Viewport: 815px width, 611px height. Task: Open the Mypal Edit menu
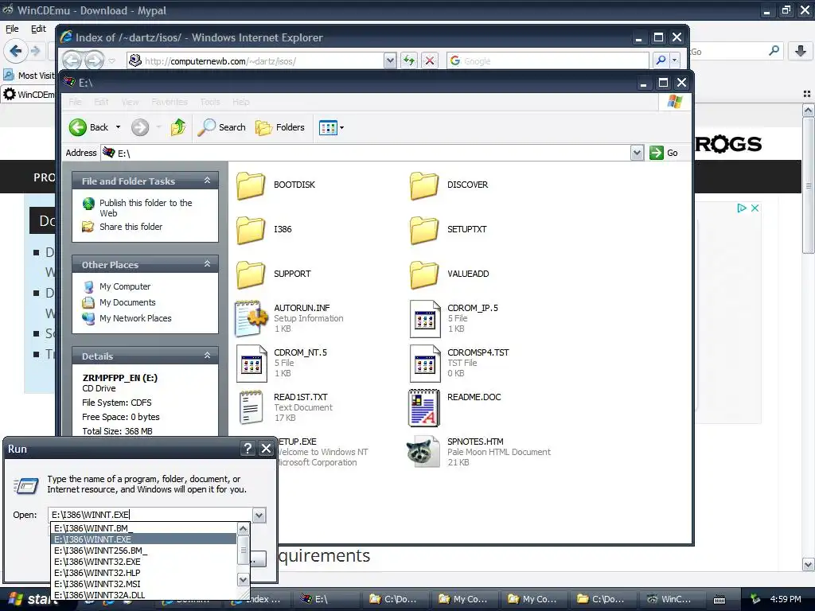coord(38,29)
